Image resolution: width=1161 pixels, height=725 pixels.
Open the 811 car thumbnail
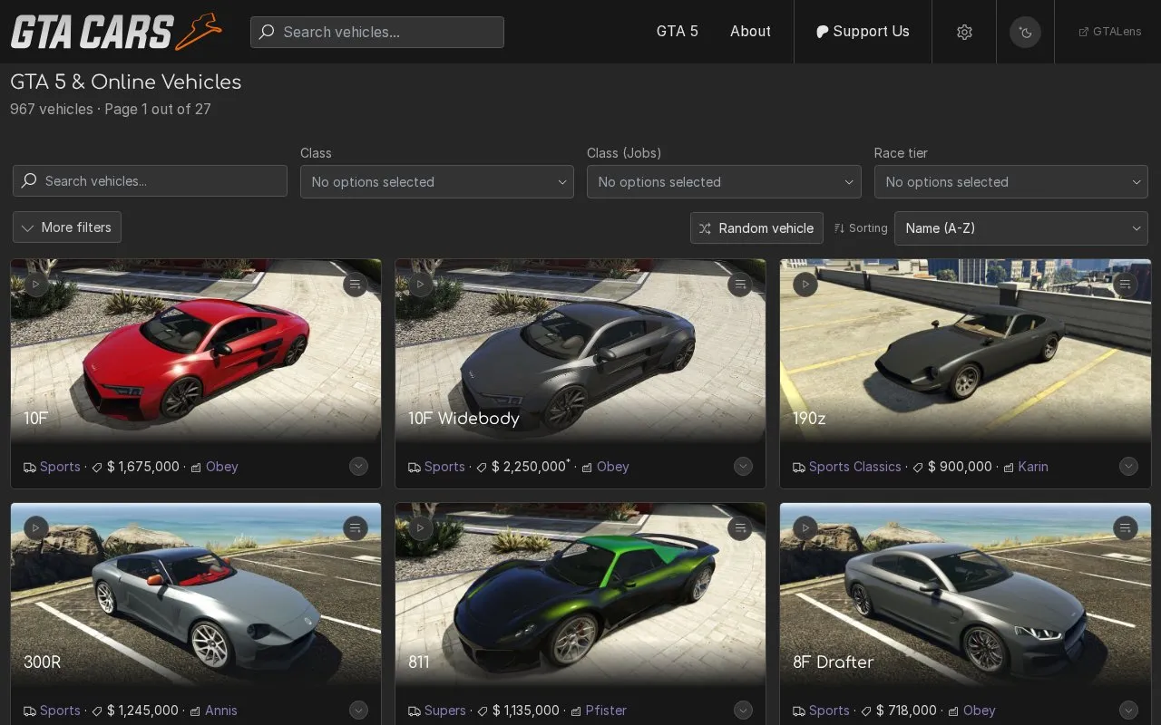(580, 594)
